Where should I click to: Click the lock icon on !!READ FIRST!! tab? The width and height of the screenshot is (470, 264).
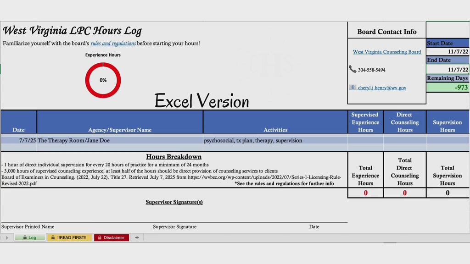pyautogui.click(x=53, y=237)
